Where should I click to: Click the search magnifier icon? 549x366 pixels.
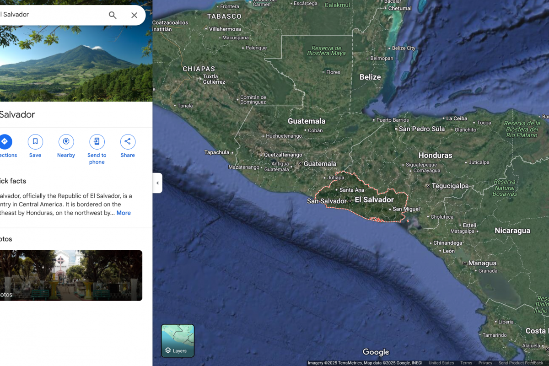(113, 15)
